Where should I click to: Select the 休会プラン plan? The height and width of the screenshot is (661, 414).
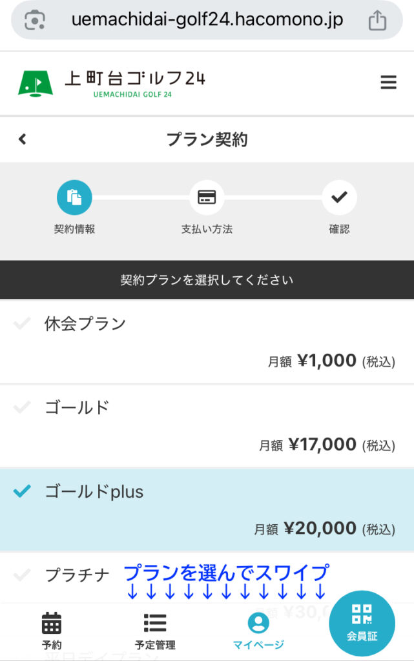click(85, 323)
